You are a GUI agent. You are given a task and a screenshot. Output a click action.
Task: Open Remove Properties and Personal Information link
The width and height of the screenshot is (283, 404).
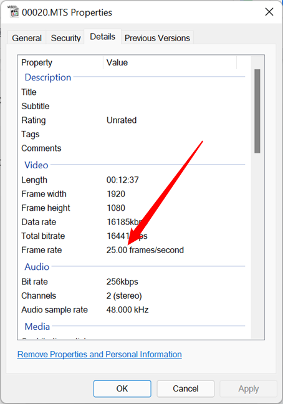click(99, 354)
